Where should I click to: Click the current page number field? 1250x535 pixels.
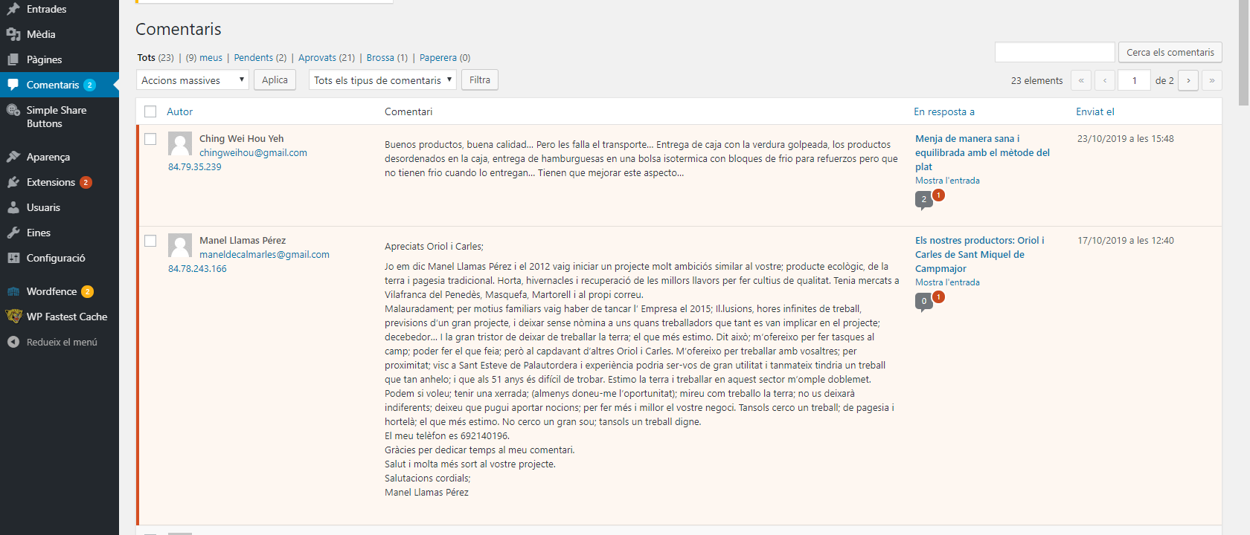(1135, 80)
